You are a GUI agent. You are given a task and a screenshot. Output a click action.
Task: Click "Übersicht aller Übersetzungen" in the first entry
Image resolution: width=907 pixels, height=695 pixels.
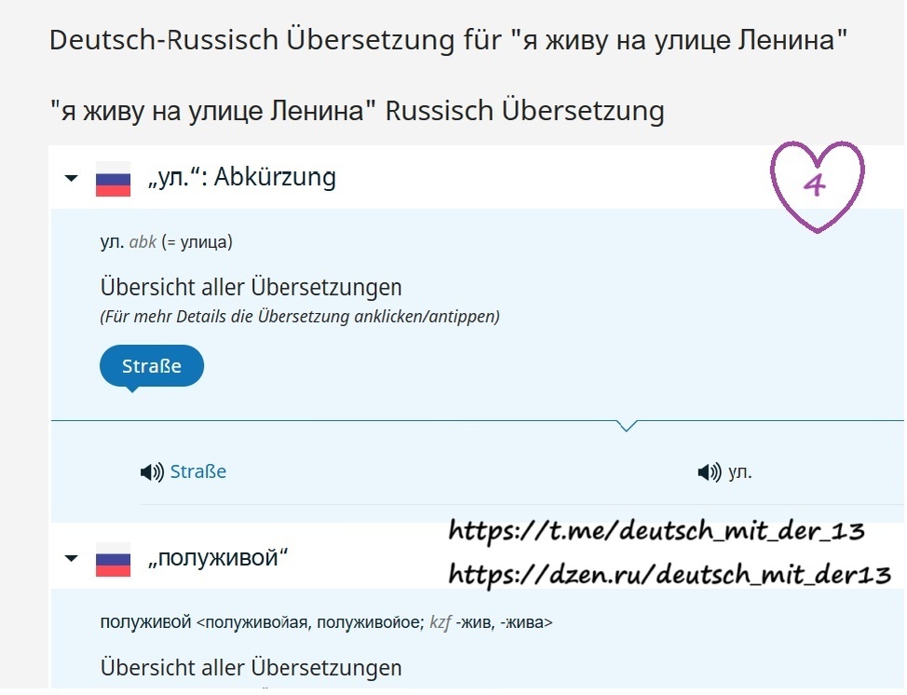(250, 286)
